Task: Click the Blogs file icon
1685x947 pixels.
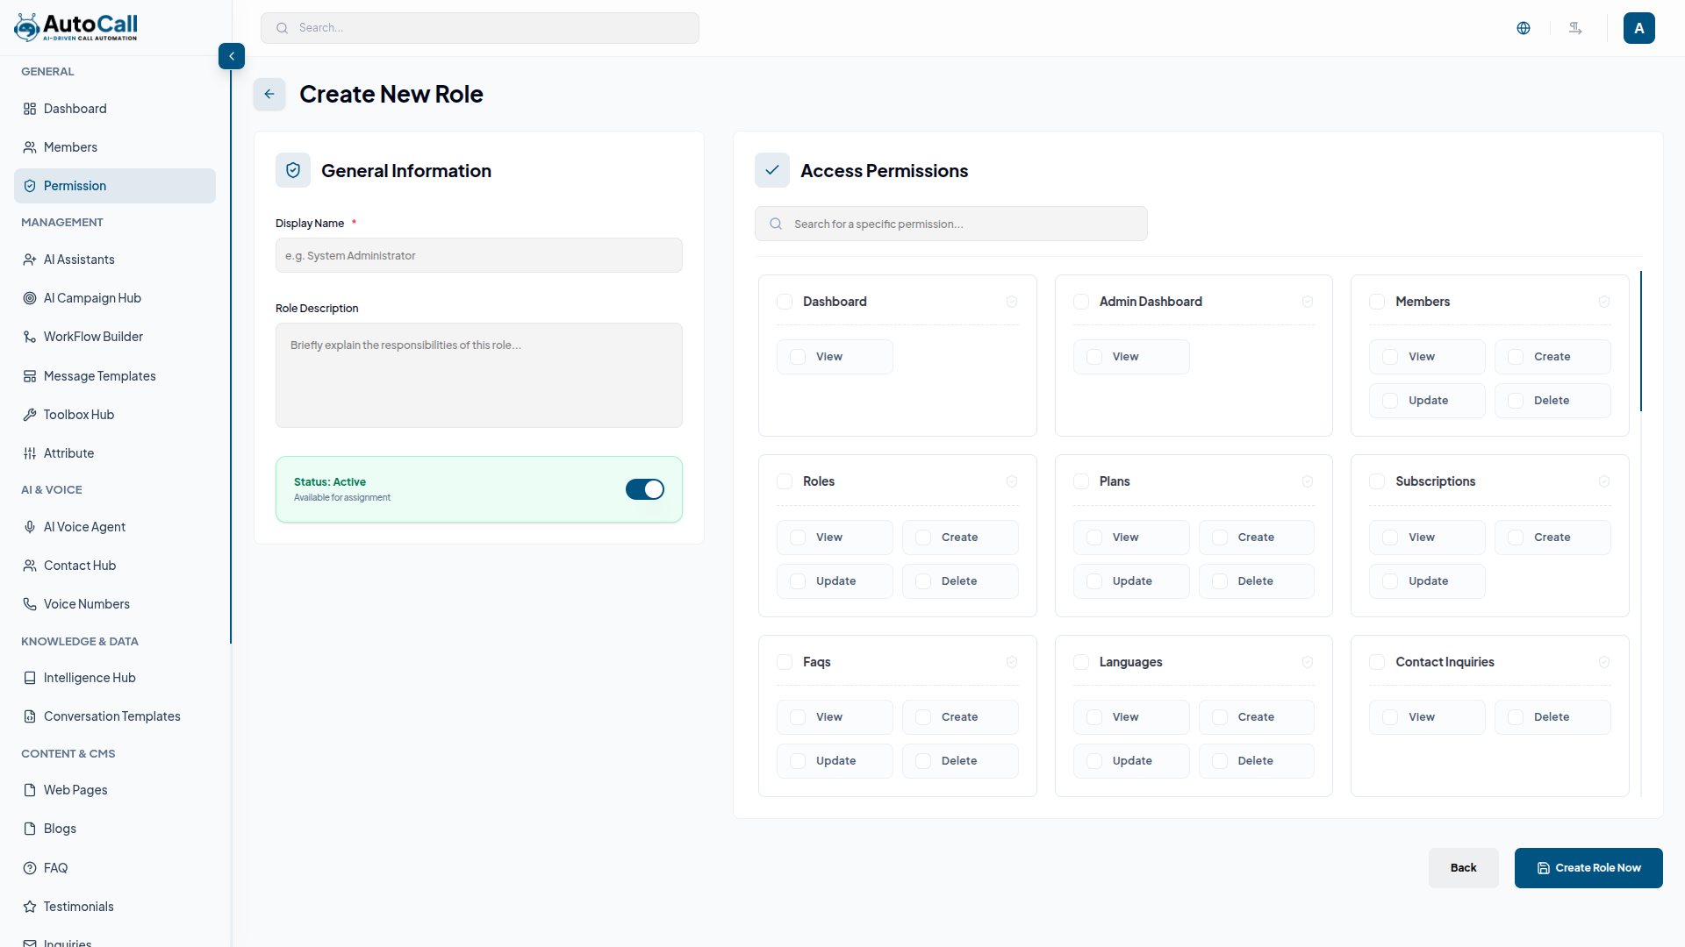Action: coord(30,829)
